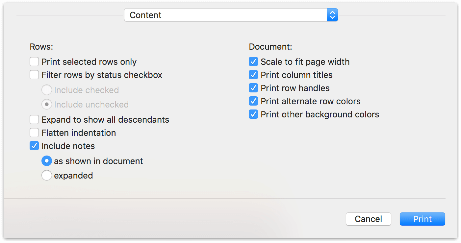Open the Content popup menu
This screenshot has width=461, height=243.
point(231,15)
